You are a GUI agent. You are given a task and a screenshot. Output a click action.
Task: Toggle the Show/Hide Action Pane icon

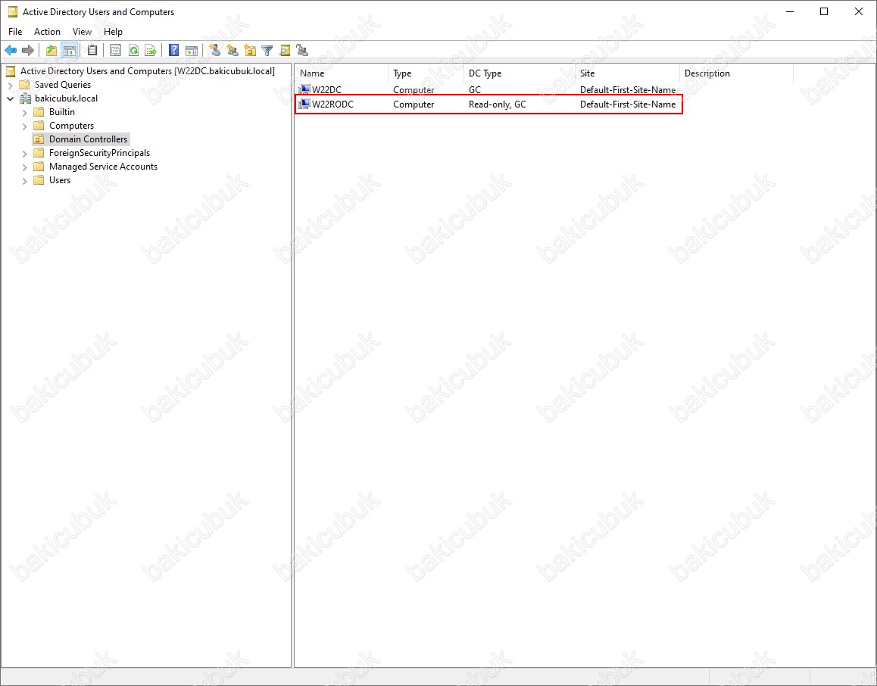(x=192, y=51)
